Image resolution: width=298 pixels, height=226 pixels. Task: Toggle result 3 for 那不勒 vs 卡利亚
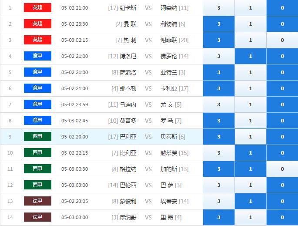pos(219,88)
